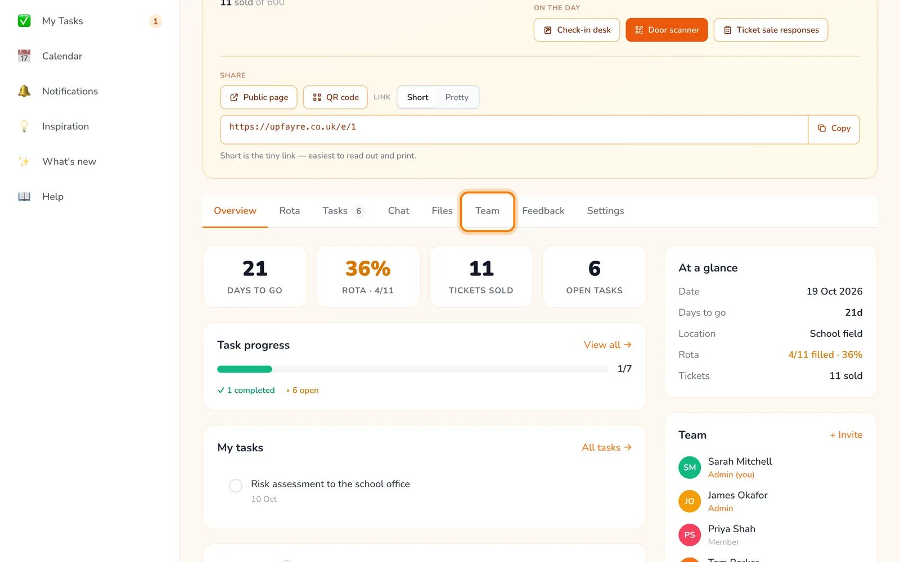Click the 6 Open tasks card
Viewport: 900px width, 562px height.
click(595, 277)
